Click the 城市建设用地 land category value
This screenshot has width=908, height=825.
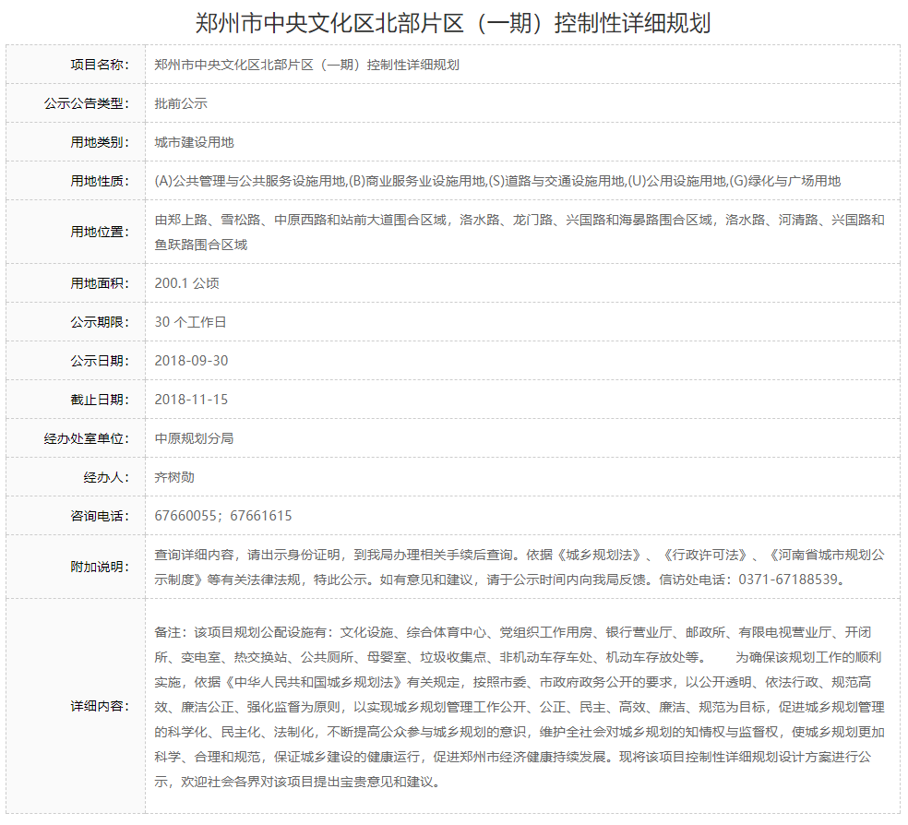click(194, 142)
